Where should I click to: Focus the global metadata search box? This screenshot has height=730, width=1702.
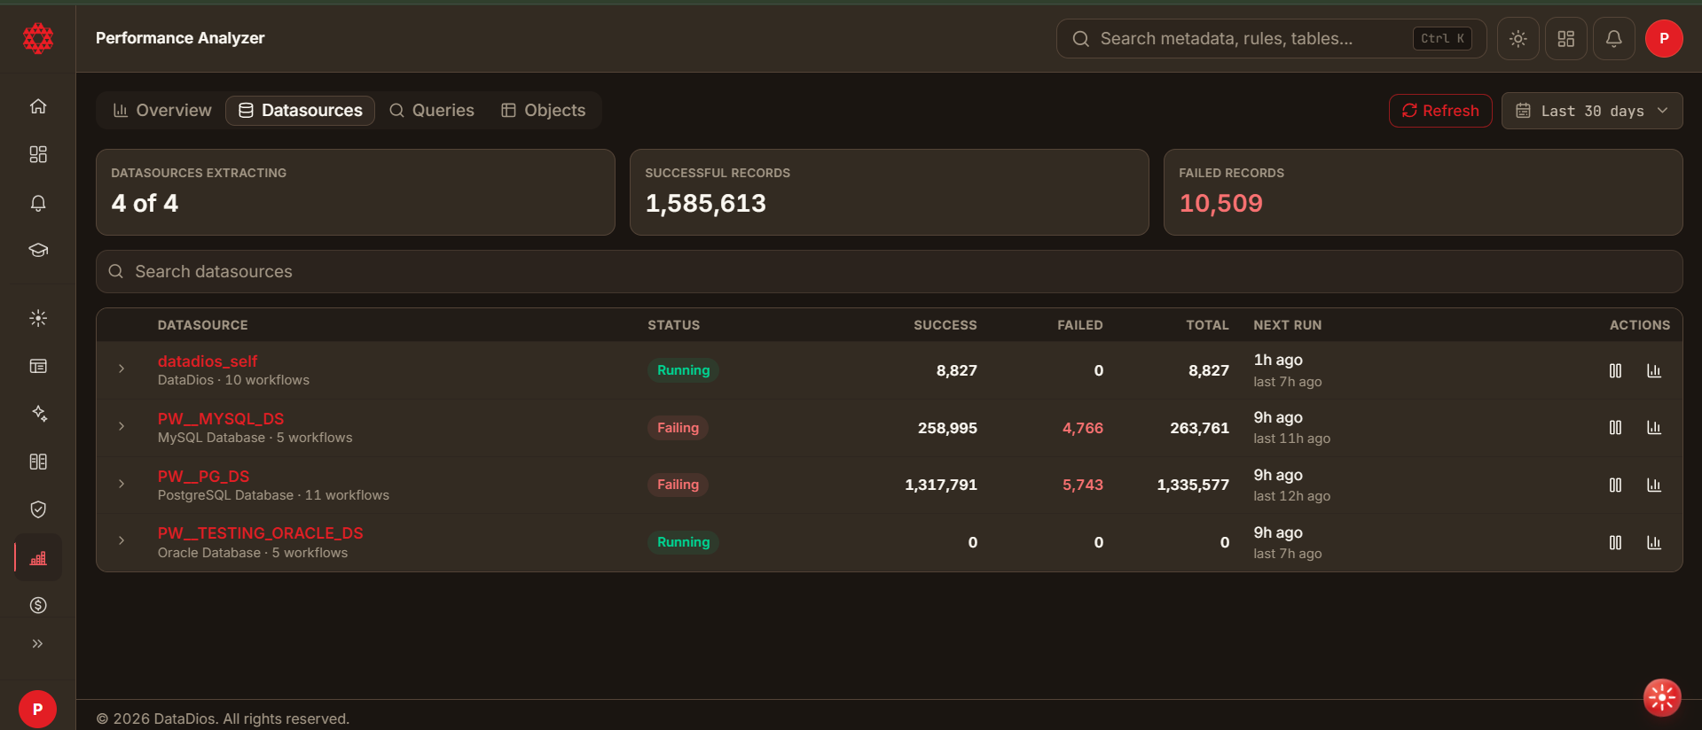click(x=1271, y=39)
